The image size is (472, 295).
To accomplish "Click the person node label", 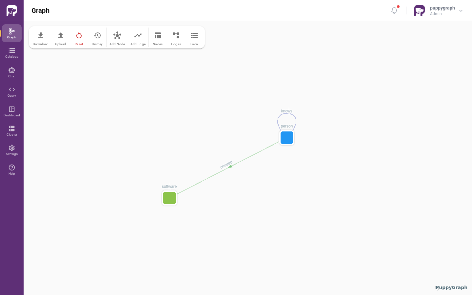I will point(287,126).
